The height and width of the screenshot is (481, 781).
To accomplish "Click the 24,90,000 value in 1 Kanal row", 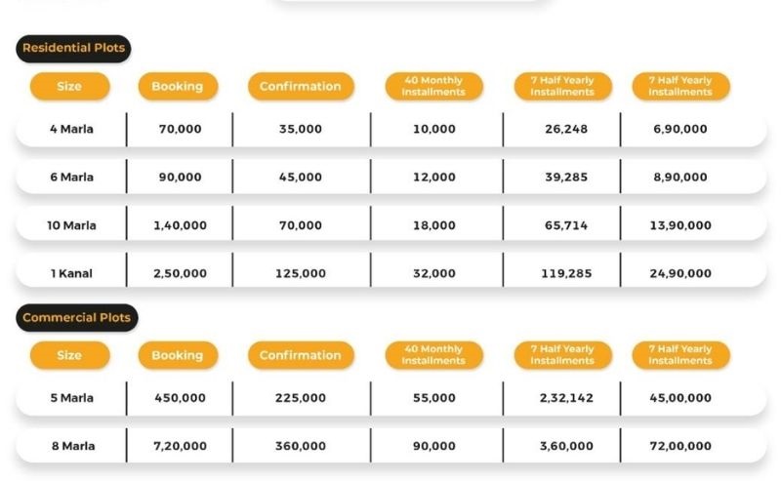I will (x=680, y=273).
